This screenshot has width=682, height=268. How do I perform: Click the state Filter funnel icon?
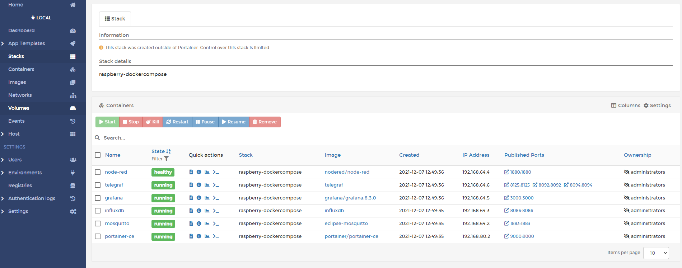point(167,159)
